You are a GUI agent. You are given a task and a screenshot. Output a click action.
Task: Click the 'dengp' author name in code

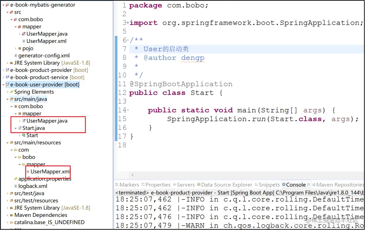tap(193, 58)
